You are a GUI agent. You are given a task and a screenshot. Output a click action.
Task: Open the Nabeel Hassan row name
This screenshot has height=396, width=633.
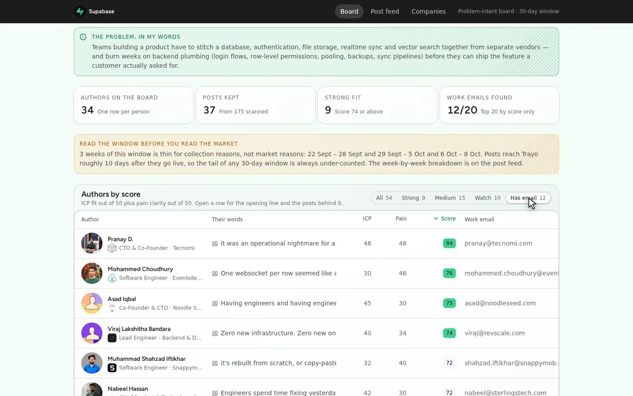click(x=128, y=389)
